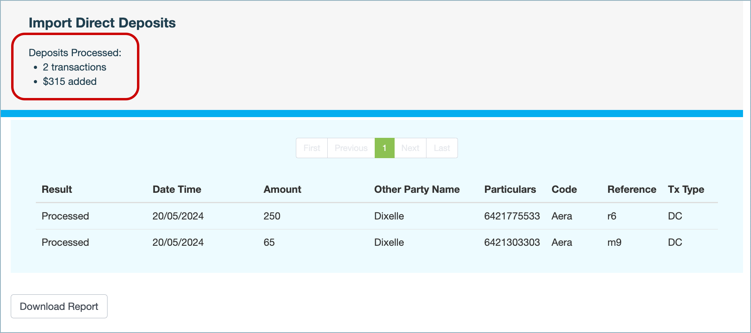Image resolution: width=751 pixels, height=333 pixels.
Task: Select the particulars value 6421303303
Action: pyautogui.click(x=512, y=243)
